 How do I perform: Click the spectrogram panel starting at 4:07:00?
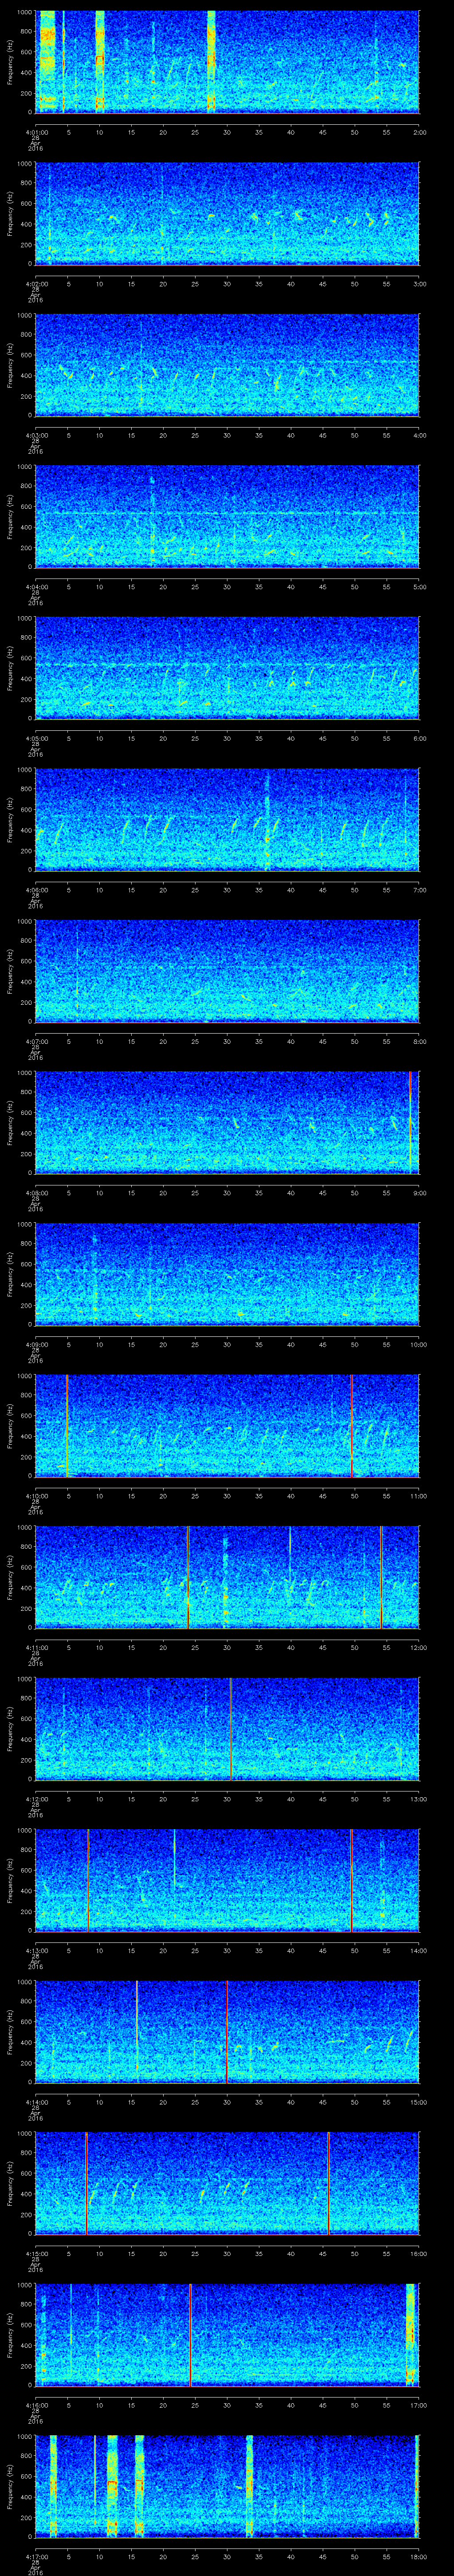pos(227,971)
